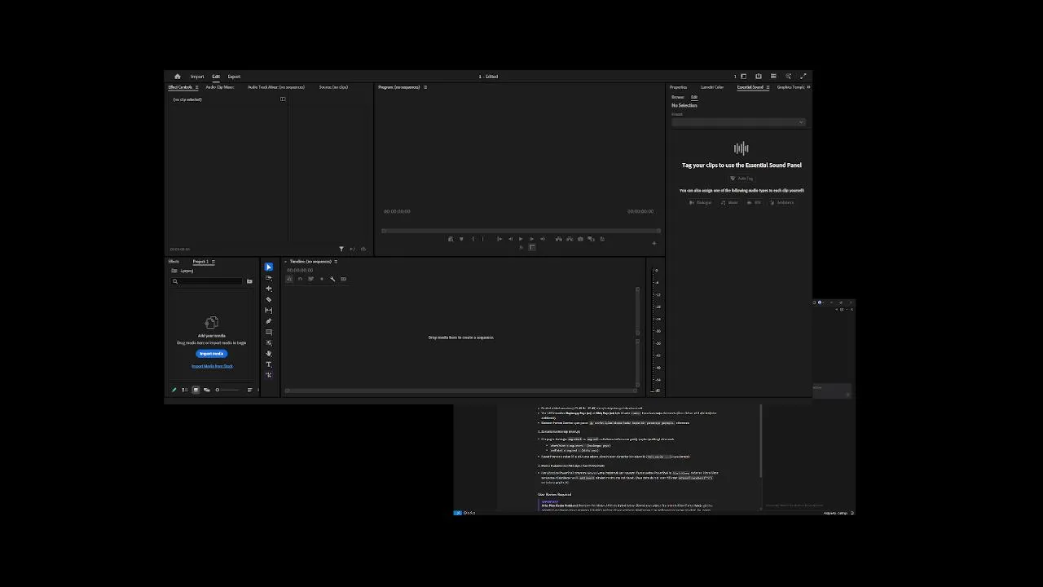Click the Add Marker icon in the Program monitor
1043x587 pixels.
(x=461, y=239)
